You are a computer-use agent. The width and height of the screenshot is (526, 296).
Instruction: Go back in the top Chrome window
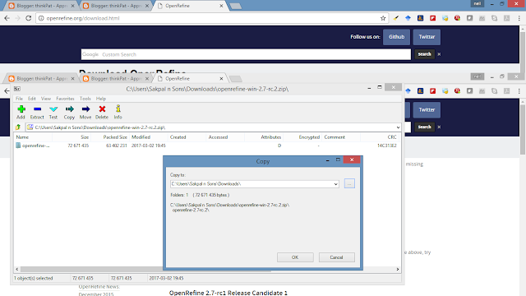click(7, 18)
